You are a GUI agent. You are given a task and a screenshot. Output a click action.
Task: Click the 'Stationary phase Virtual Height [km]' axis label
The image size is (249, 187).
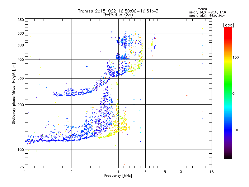pos(14,94)
